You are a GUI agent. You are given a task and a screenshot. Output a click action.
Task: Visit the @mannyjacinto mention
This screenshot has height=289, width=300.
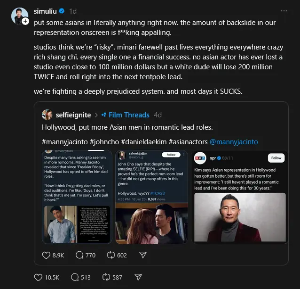click(x=233, y=141)
